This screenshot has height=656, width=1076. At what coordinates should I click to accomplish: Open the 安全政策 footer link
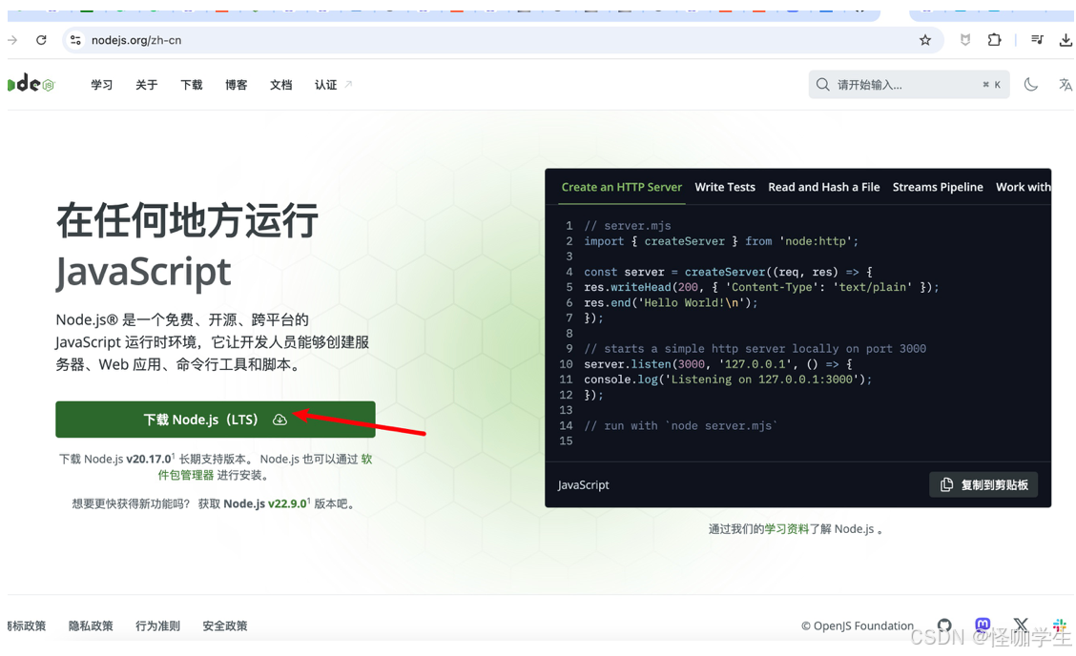224,625
